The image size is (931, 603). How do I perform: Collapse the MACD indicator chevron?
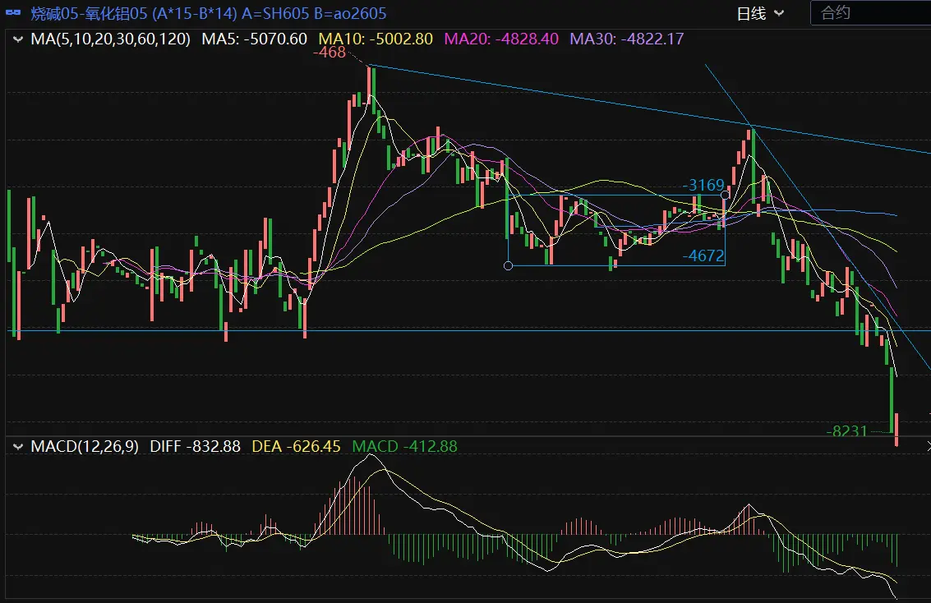tap(16, 446)
